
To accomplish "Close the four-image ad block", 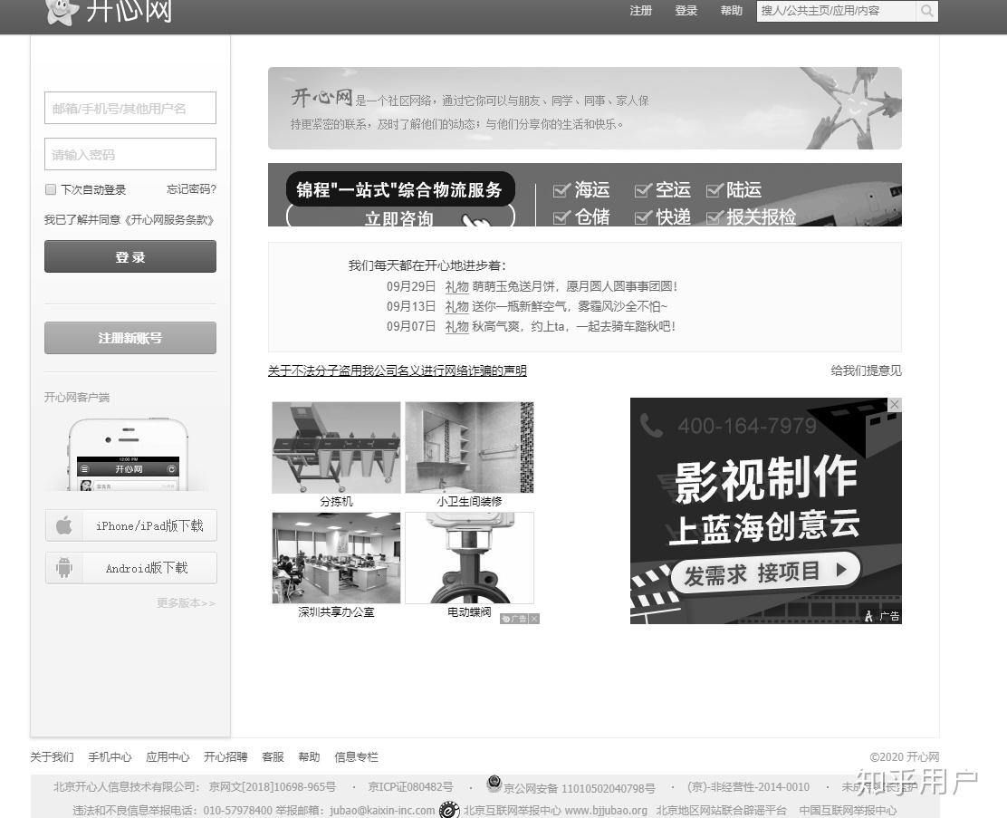I will (534, 619).
